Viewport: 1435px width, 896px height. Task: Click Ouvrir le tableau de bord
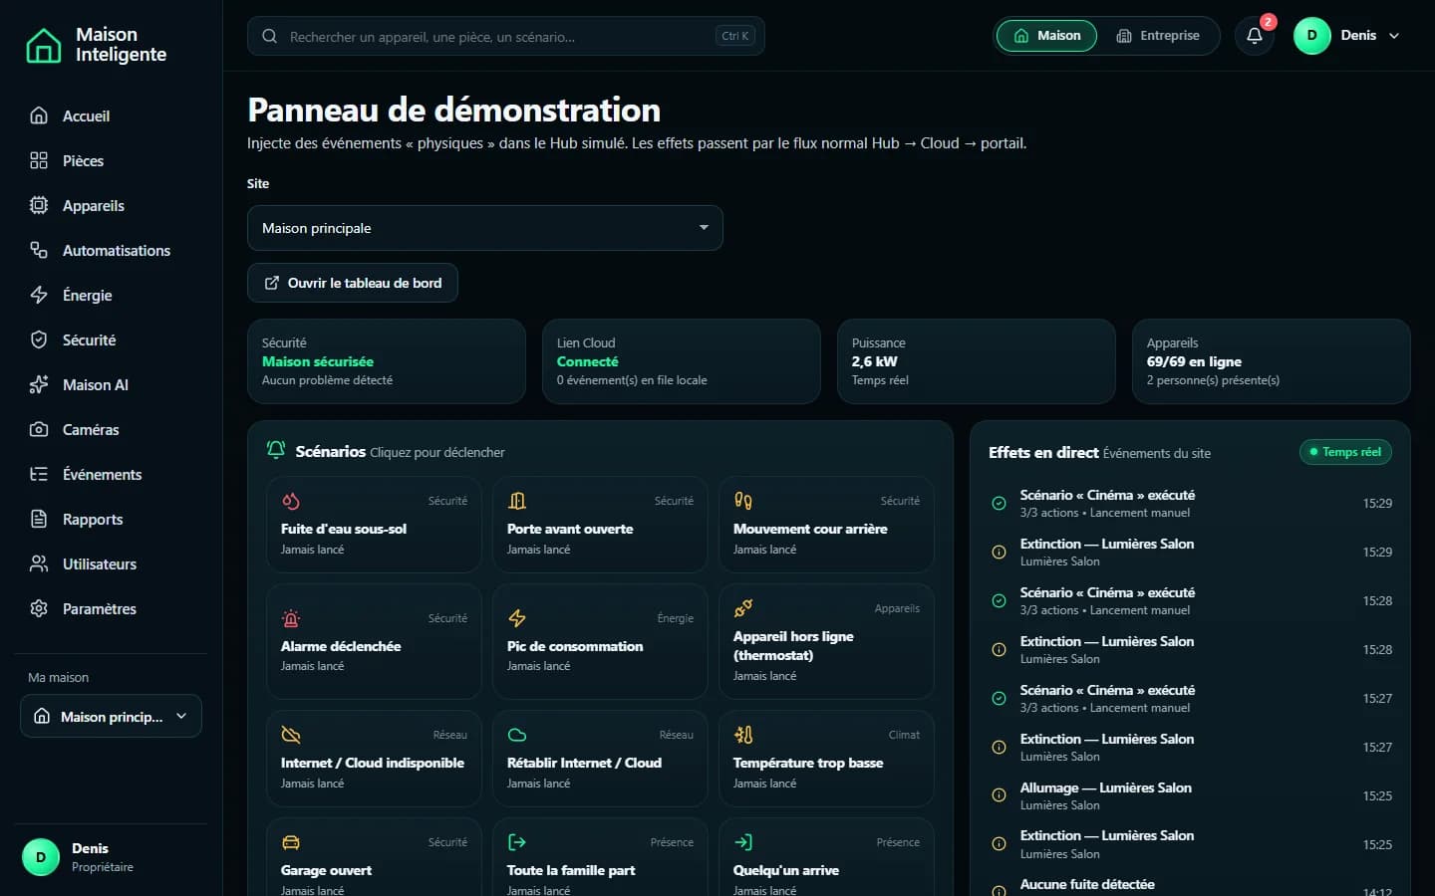(x=353, y=283)
